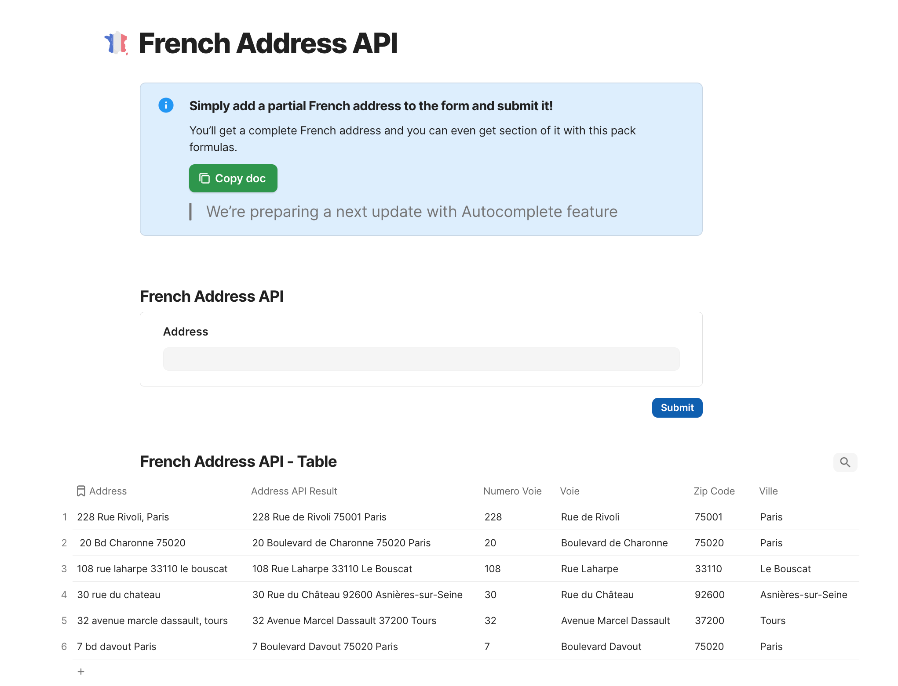Click the blue info callout icon
This screenshot has width=898, height=686.
pos(166,105)
